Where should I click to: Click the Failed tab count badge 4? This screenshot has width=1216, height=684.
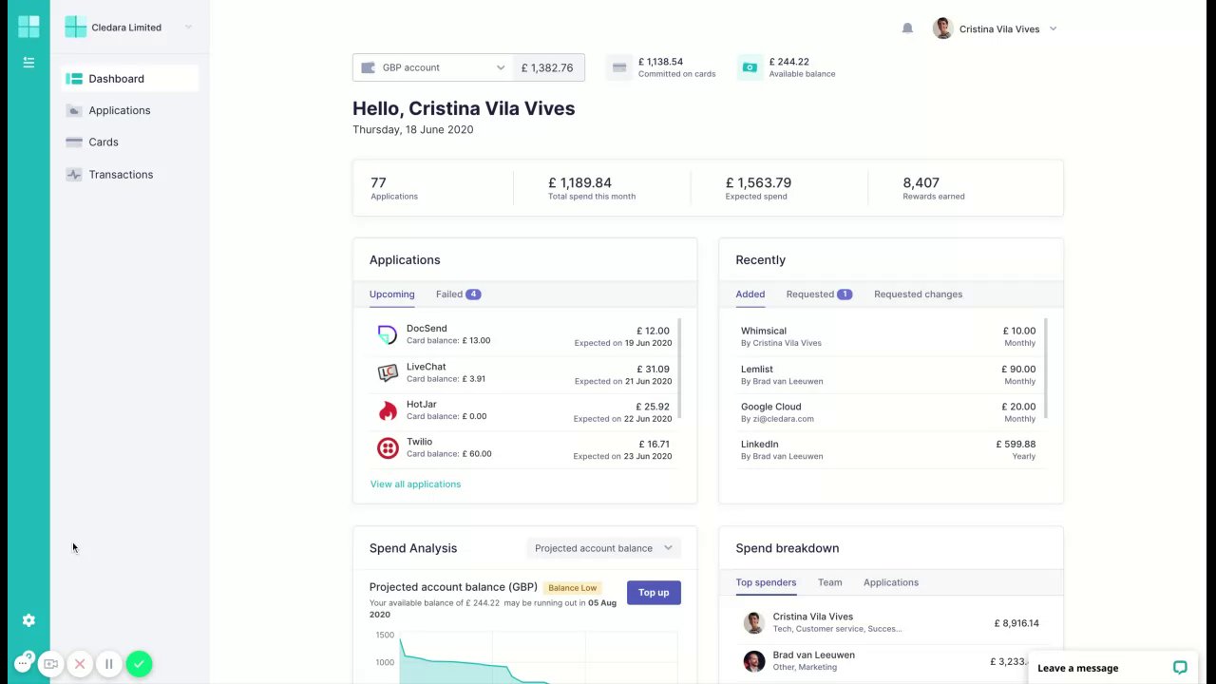pos(473,294)
